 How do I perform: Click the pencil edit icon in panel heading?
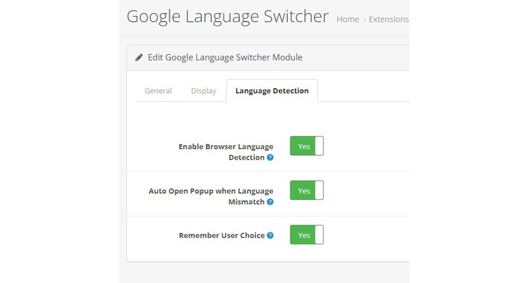tap(139, 57)
